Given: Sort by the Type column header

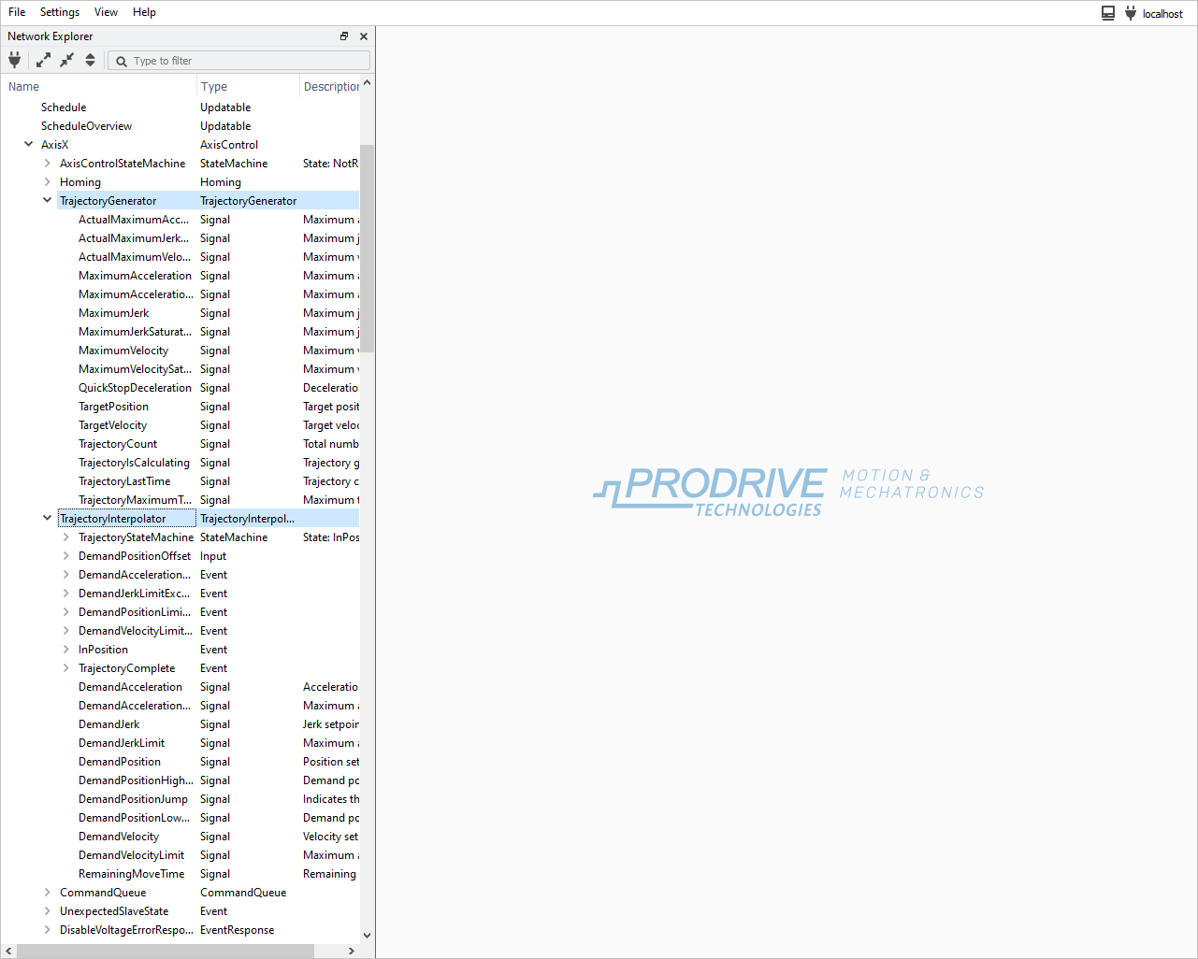Looking at the screenshot, I should point(214,87).
